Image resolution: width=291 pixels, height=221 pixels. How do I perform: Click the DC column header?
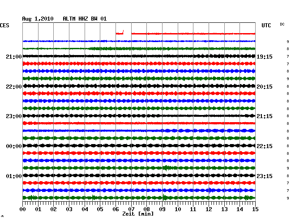(282, 24)
